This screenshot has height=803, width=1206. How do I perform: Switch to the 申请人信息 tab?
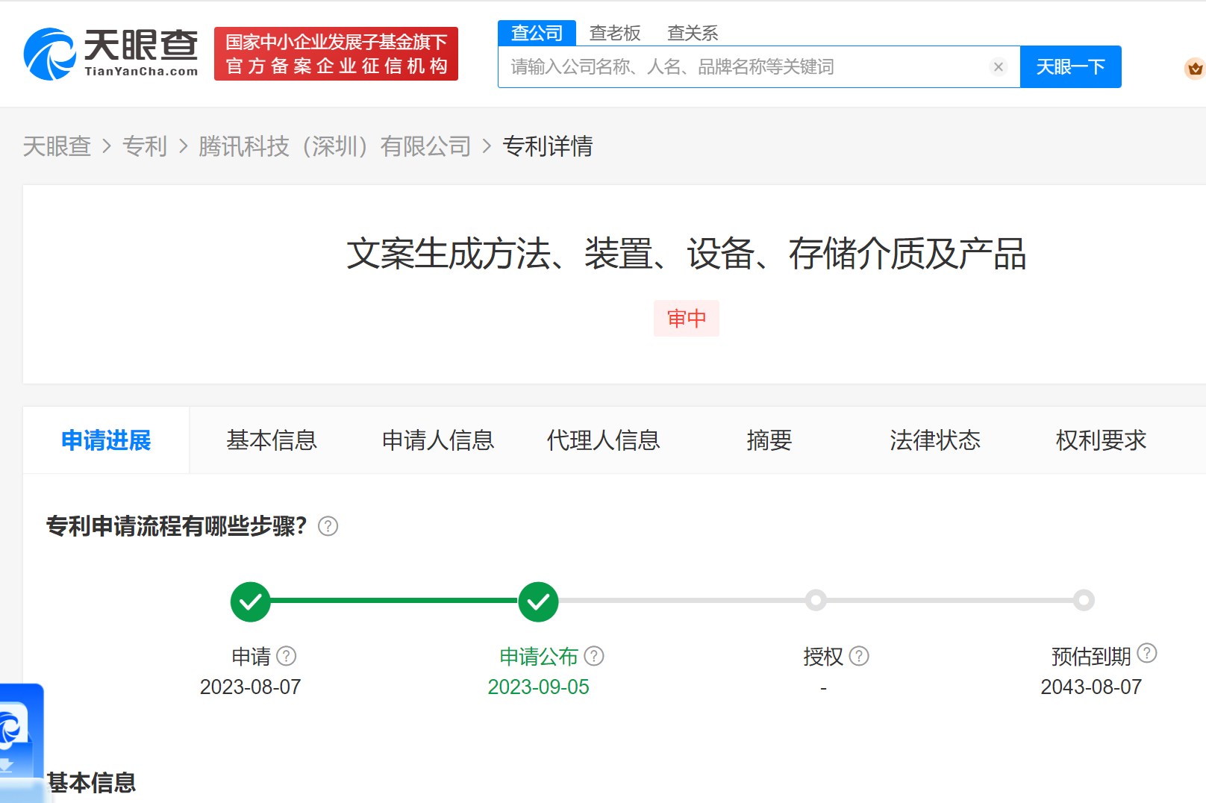(x=438, y=440)
